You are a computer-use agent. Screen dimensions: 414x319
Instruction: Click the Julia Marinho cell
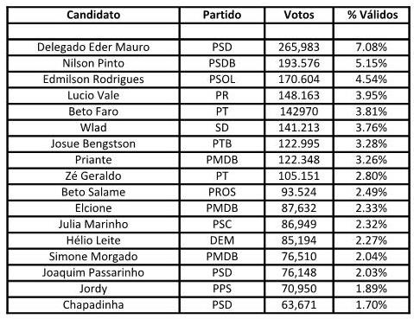click(x=93, y=225)
